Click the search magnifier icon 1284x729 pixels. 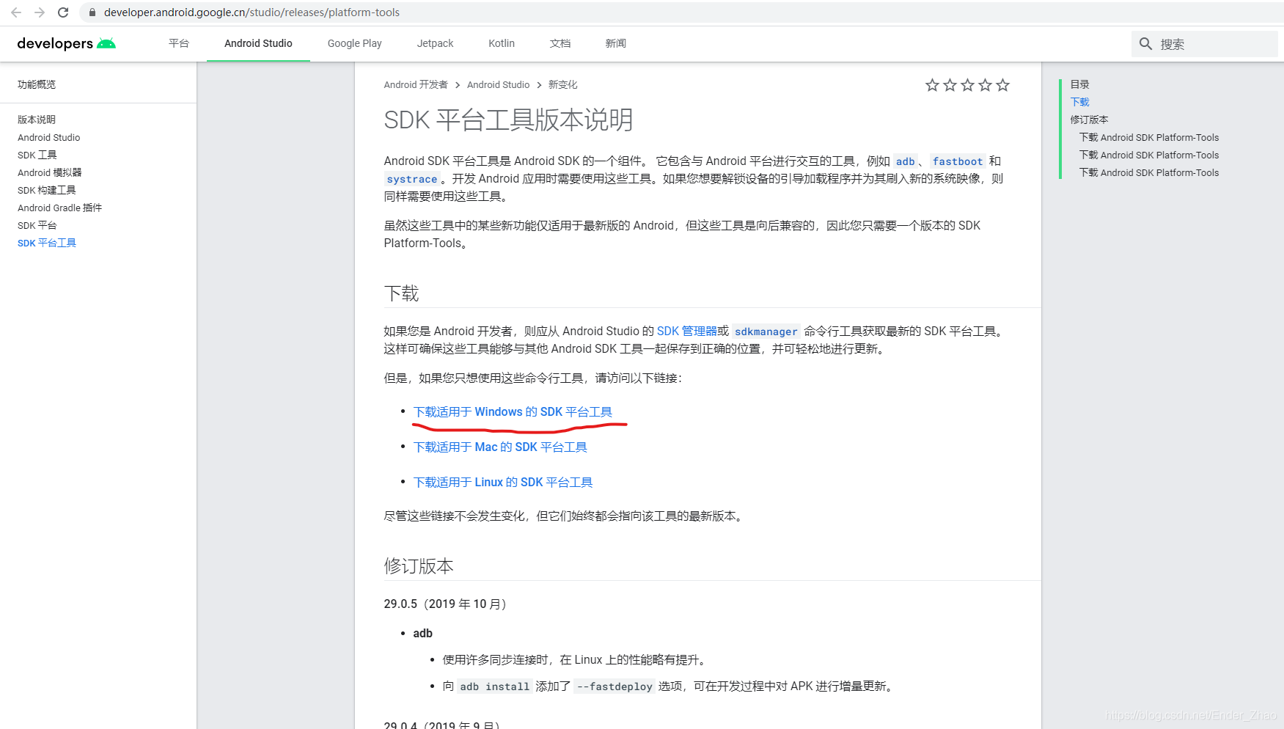click(x=1145, y=44)
